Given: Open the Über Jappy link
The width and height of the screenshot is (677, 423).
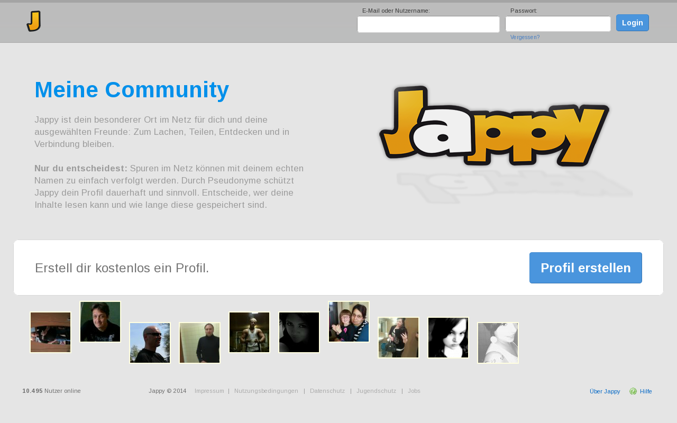Looking at the screenshot, I should tap(605, 391).
